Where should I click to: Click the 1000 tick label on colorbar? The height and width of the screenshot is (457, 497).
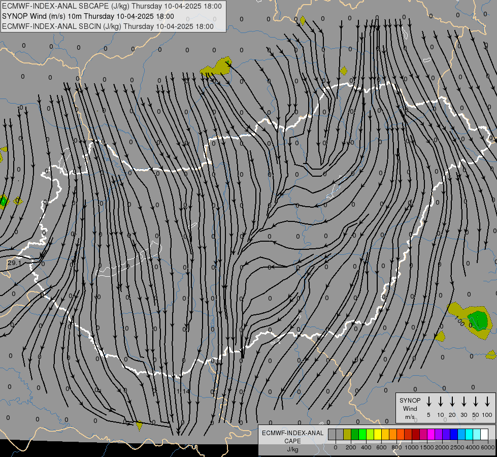[x=411, y=447]
